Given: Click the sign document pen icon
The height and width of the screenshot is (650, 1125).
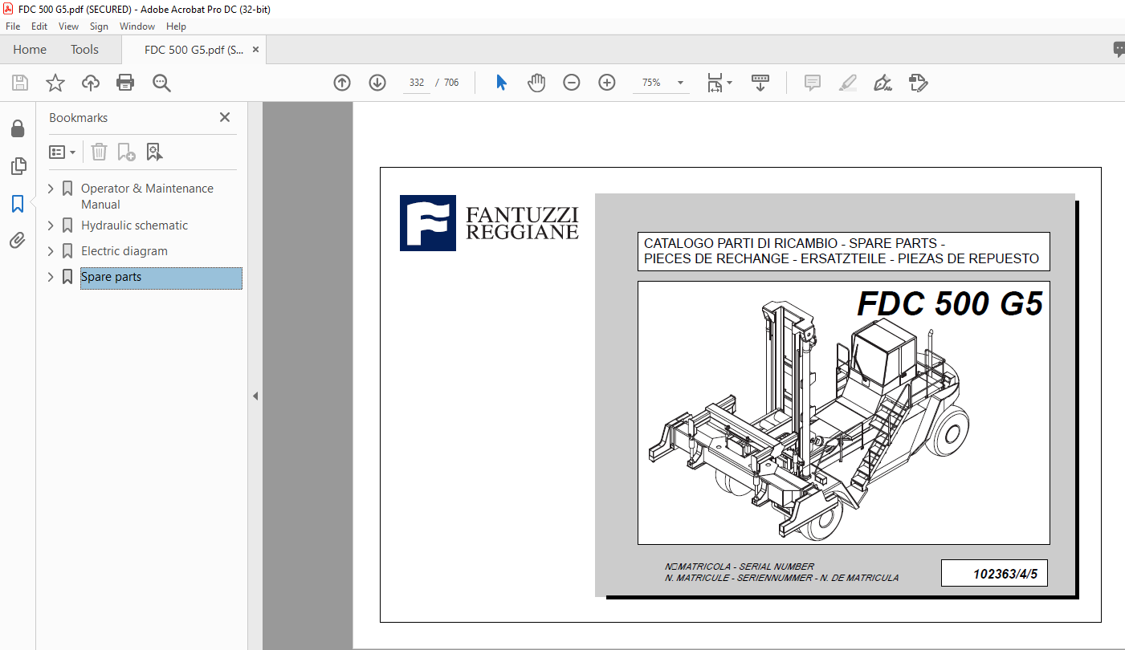Looking at the screenshot, I should [882, 83].
